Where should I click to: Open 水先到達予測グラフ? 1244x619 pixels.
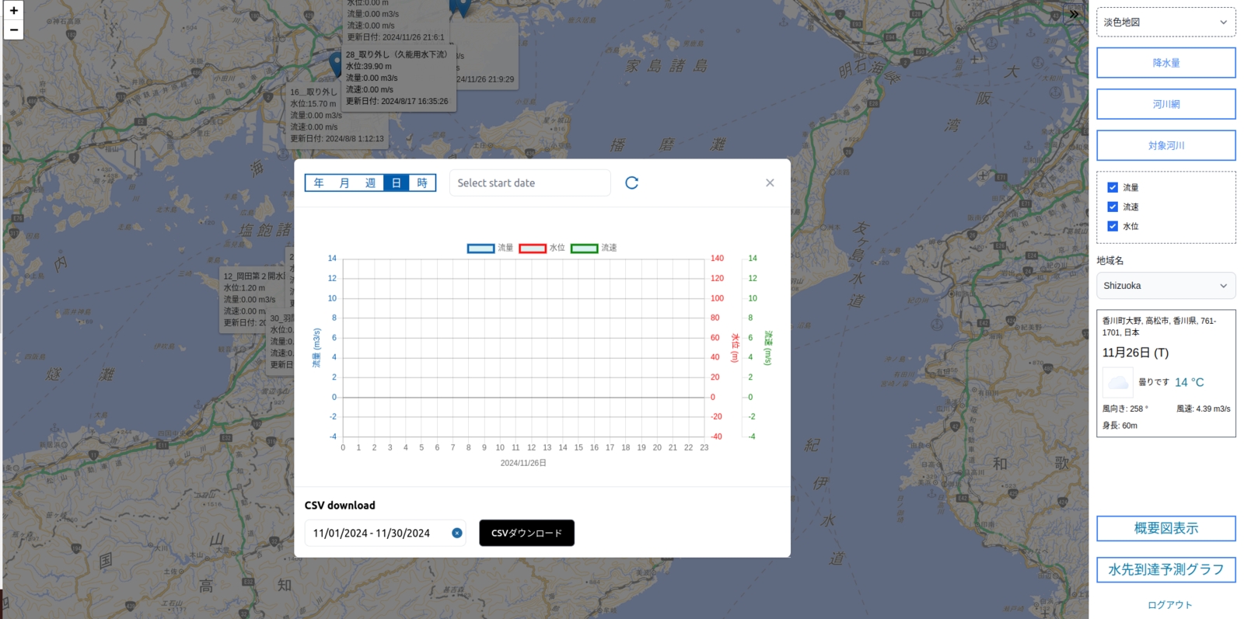point(1165,569)
